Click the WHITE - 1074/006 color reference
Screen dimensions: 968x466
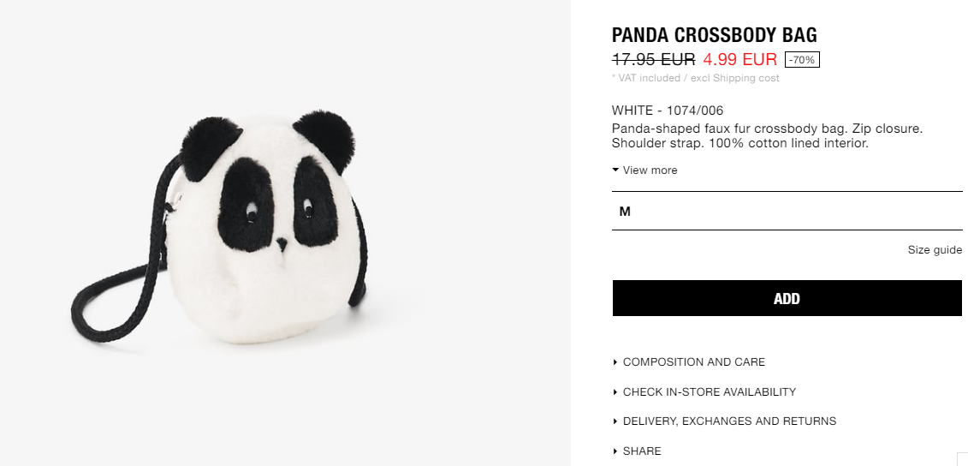point(668,111)
